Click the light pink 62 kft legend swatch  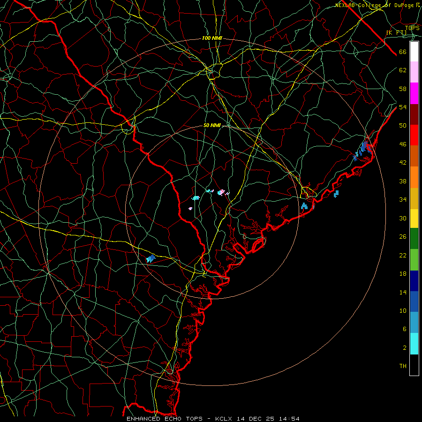click(x=414, y=72)
